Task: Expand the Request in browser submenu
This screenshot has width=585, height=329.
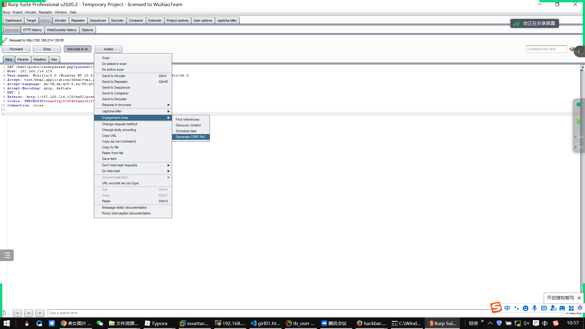Action: coord(133,105)
